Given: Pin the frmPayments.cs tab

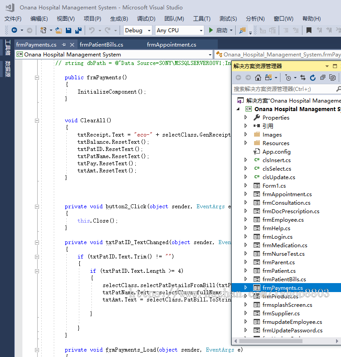Looking at the screenshot, I should tap(64, 45).
